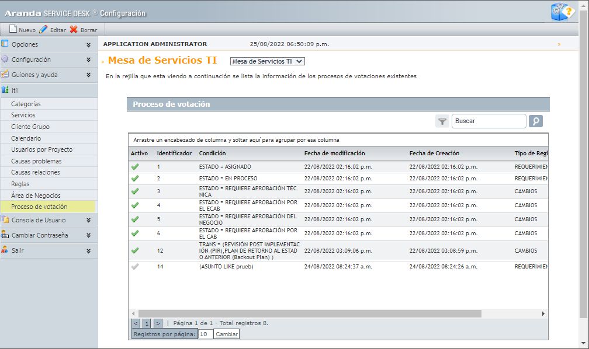
Task: Click the Salir icon in sidebar
Action: pyautogui.click(x=5, y=250)
